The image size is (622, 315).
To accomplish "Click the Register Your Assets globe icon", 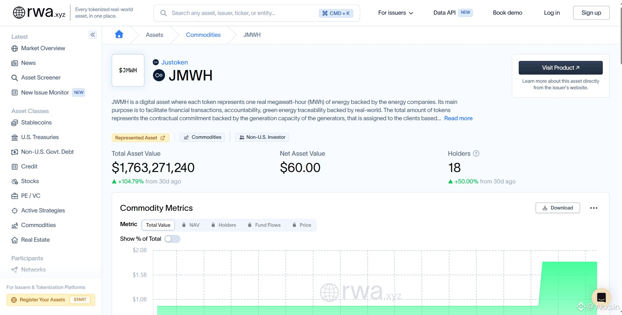I will pos(14,300).
